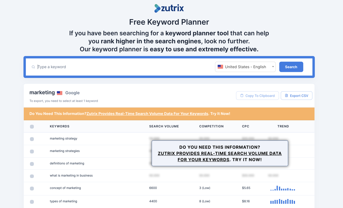Tick what is marketing in business checkbox
Image resolution: width=343 pixels, height=208 pixels.
tap(32, 176)
